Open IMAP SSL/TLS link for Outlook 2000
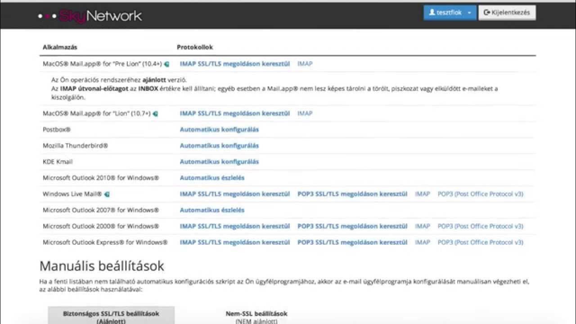Screen dimensions: 576x324 235,226
